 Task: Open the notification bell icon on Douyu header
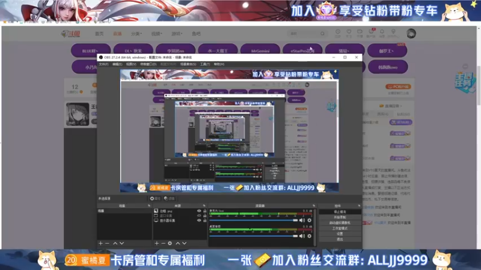[382, 33]
